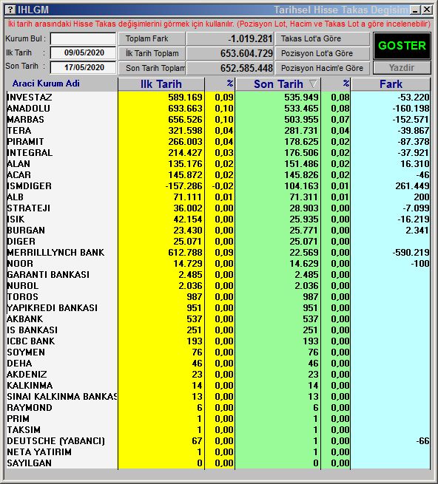Select the MERRILLLYNCH BANK row
This screenshot has width=438, height=484.
click(x=218, y=253)
